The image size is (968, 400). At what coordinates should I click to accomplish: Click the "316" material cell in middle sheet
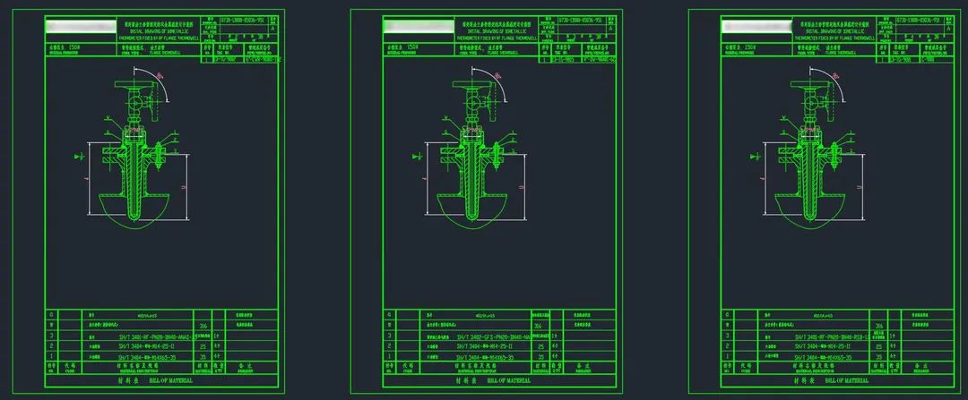coord(540,328)
